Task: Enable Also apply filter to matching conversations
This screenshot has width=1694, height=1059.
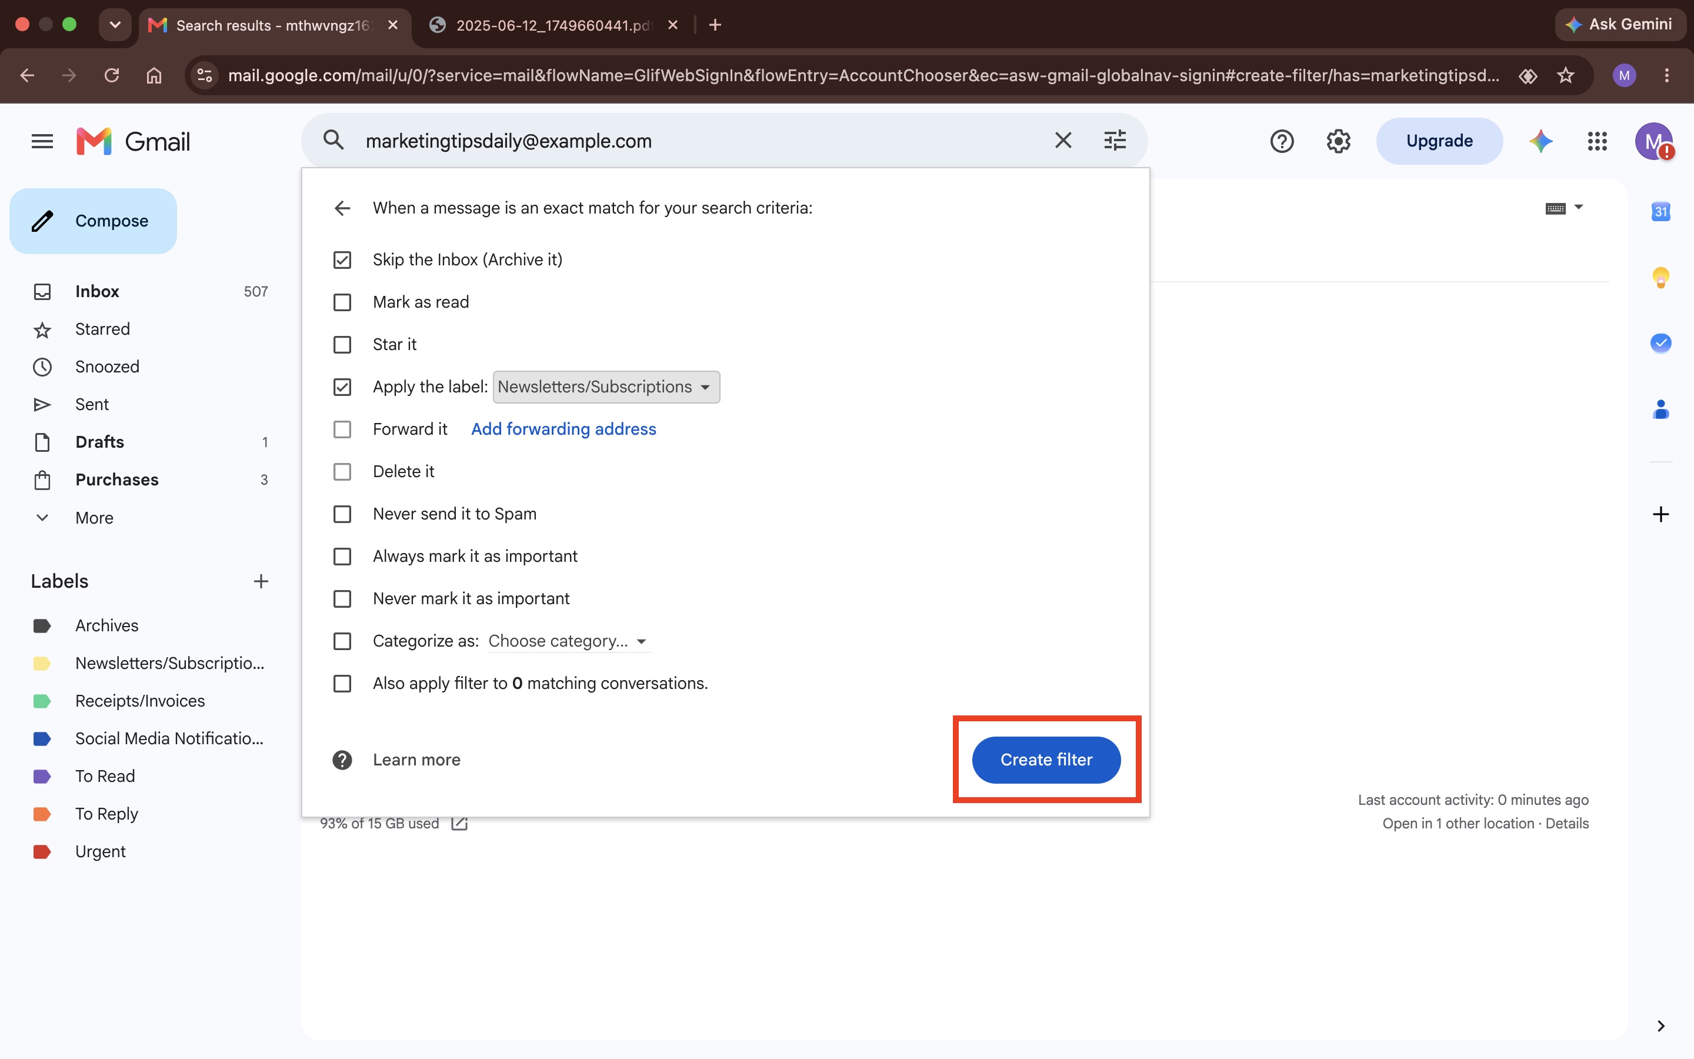Action: (342, 684)
